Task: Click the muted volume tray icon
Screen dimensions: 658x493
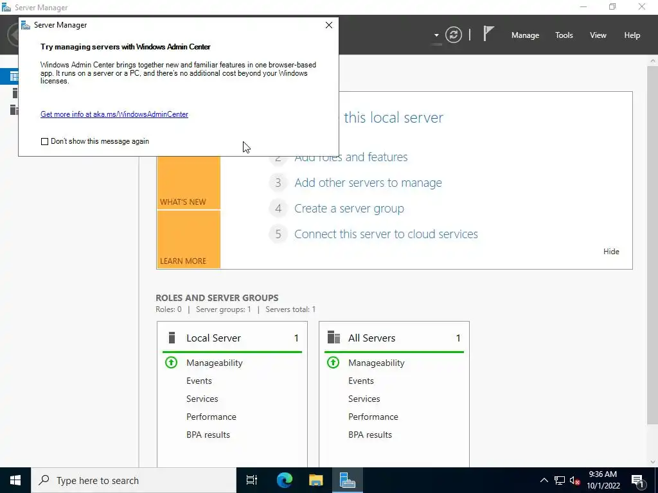Action: pos(574,480)
